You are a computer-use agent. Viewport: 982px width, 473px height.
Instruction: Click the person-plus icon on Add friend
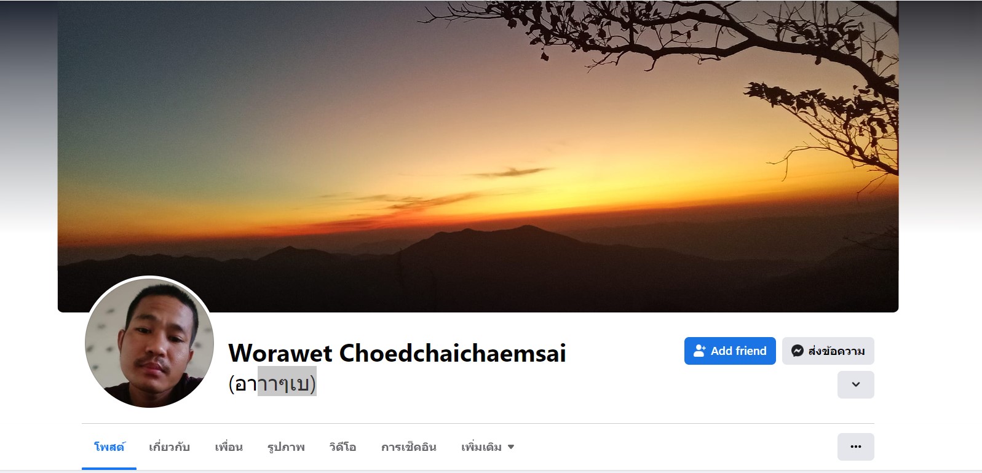pos(699,351)
